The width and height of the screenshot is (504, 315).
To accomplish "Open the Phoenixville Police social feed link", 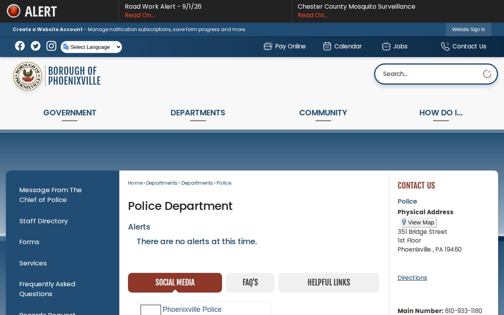I will [192, 309].
